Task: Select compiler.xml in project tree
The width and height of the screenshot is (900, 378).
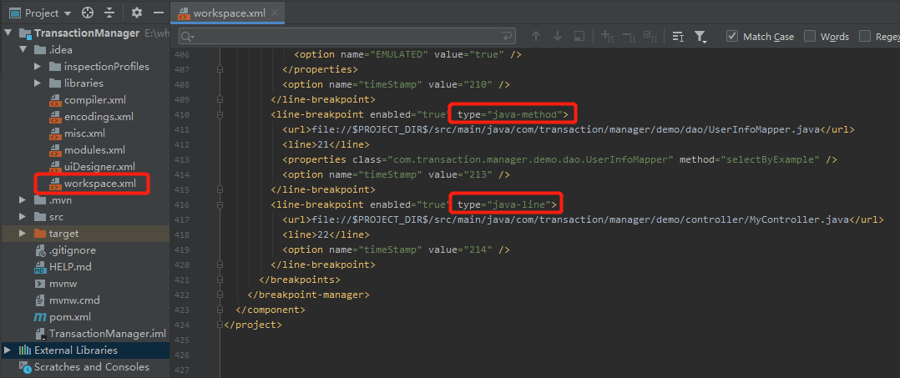Action: click(94, 100)
